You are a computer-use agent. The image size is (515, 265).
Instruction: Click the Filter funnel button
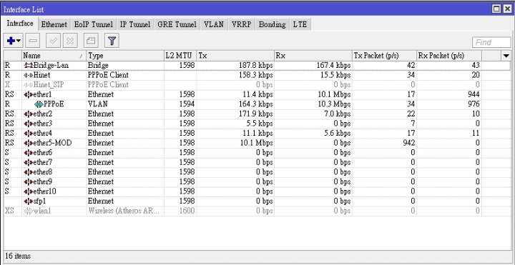112,41
